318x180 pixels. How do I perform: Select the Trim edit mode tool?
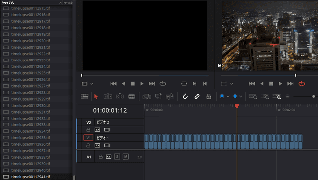point(108,96)
